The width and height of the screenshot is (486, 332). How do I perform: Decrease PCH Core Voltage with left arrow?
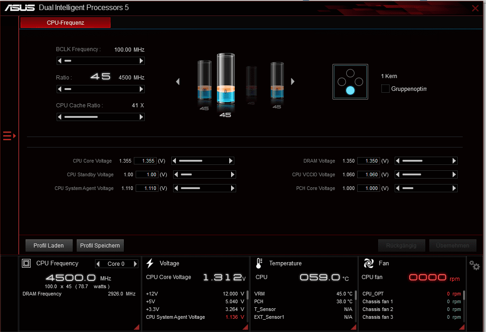(x=398, y=188)
